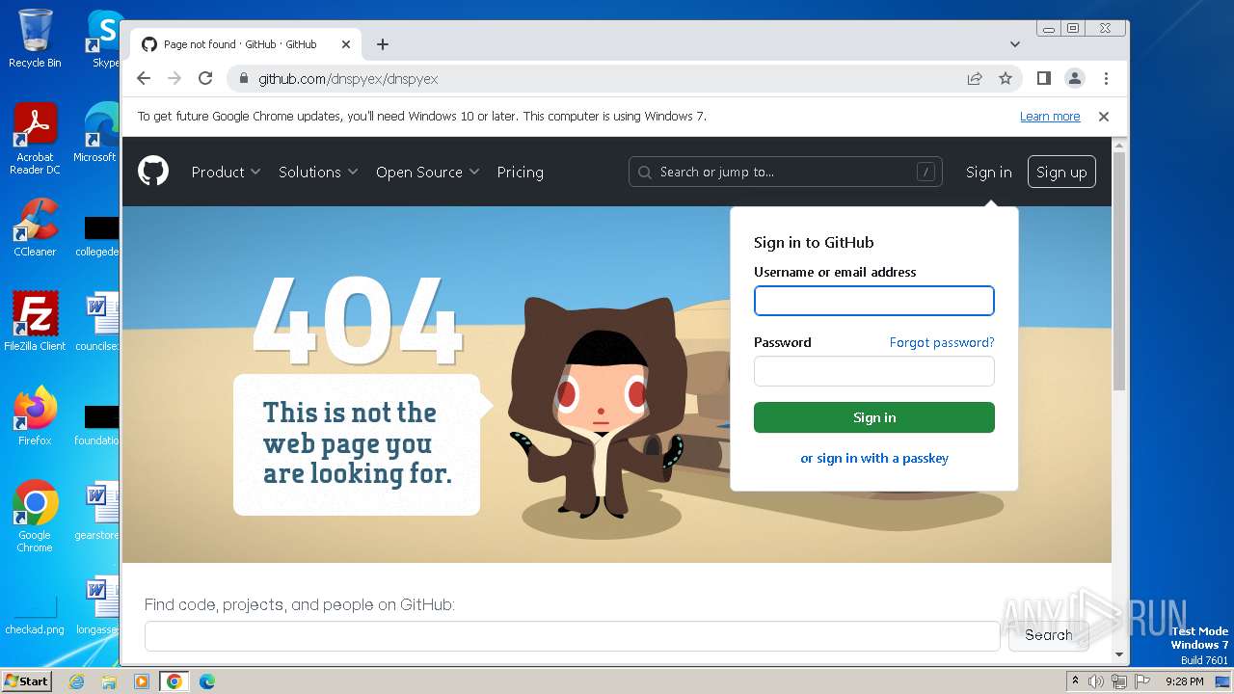
Task: Expand the Open Source menu
Action: click(427, 172)
